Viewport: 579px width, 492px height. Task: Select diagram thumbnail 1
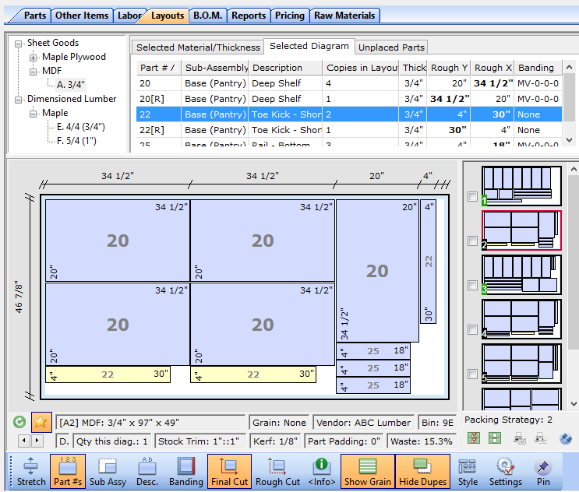click(x=521, y=186)
